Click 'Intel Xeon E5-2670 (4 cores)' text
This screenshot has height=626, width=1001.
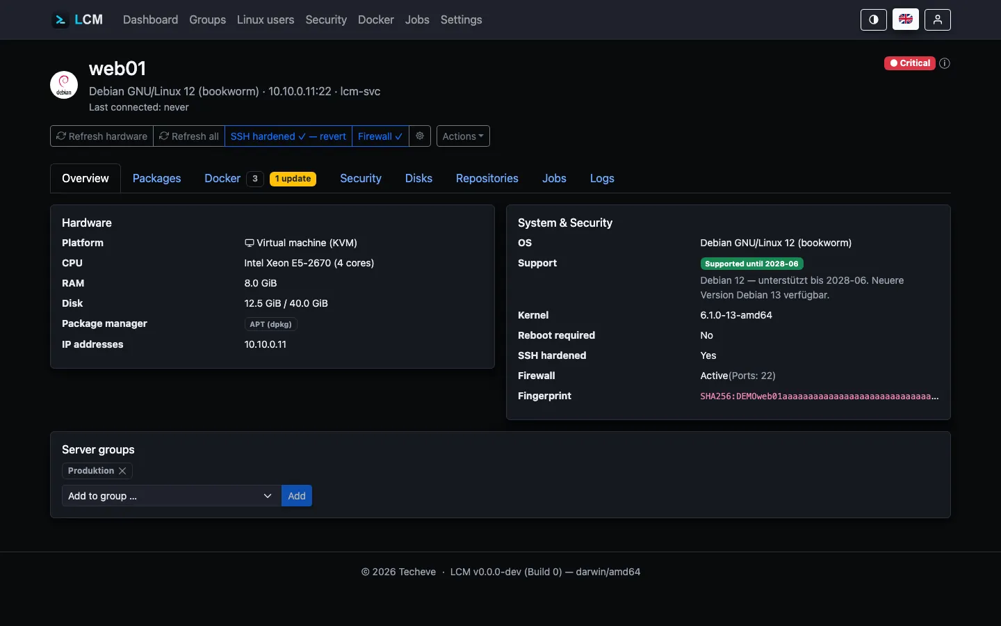(309, 263)
